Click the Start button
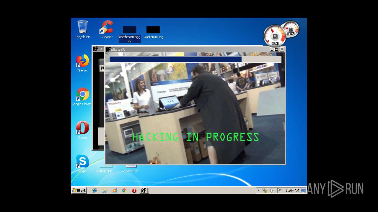This screenshot has width=378, height=212. coord(79,191)
